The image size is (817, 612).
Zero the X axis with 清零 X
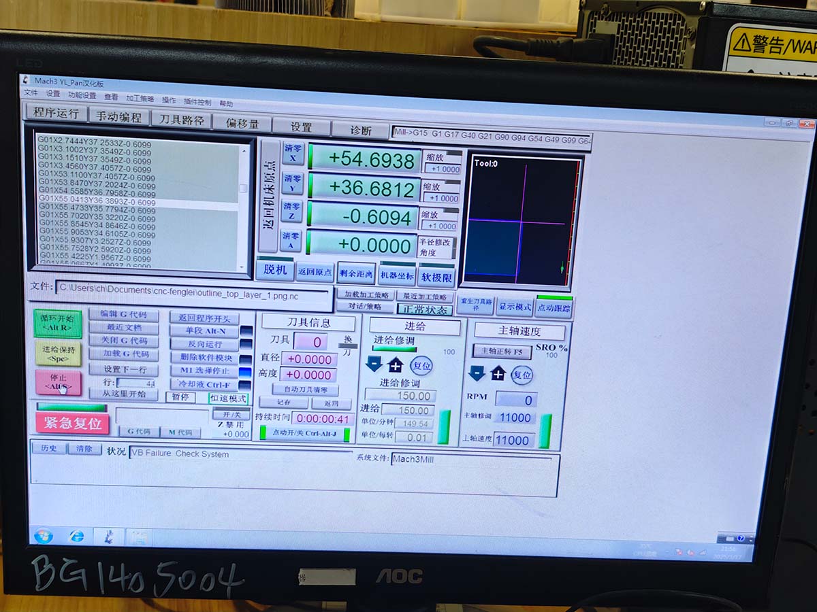(x=293, y=154)
